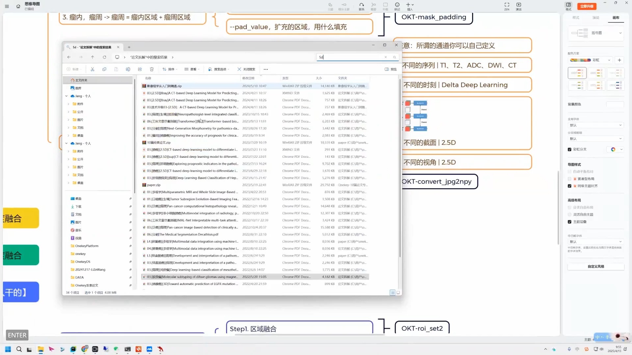
Task: Click the 背景颜色 color swatch
Action: (615, 105)
